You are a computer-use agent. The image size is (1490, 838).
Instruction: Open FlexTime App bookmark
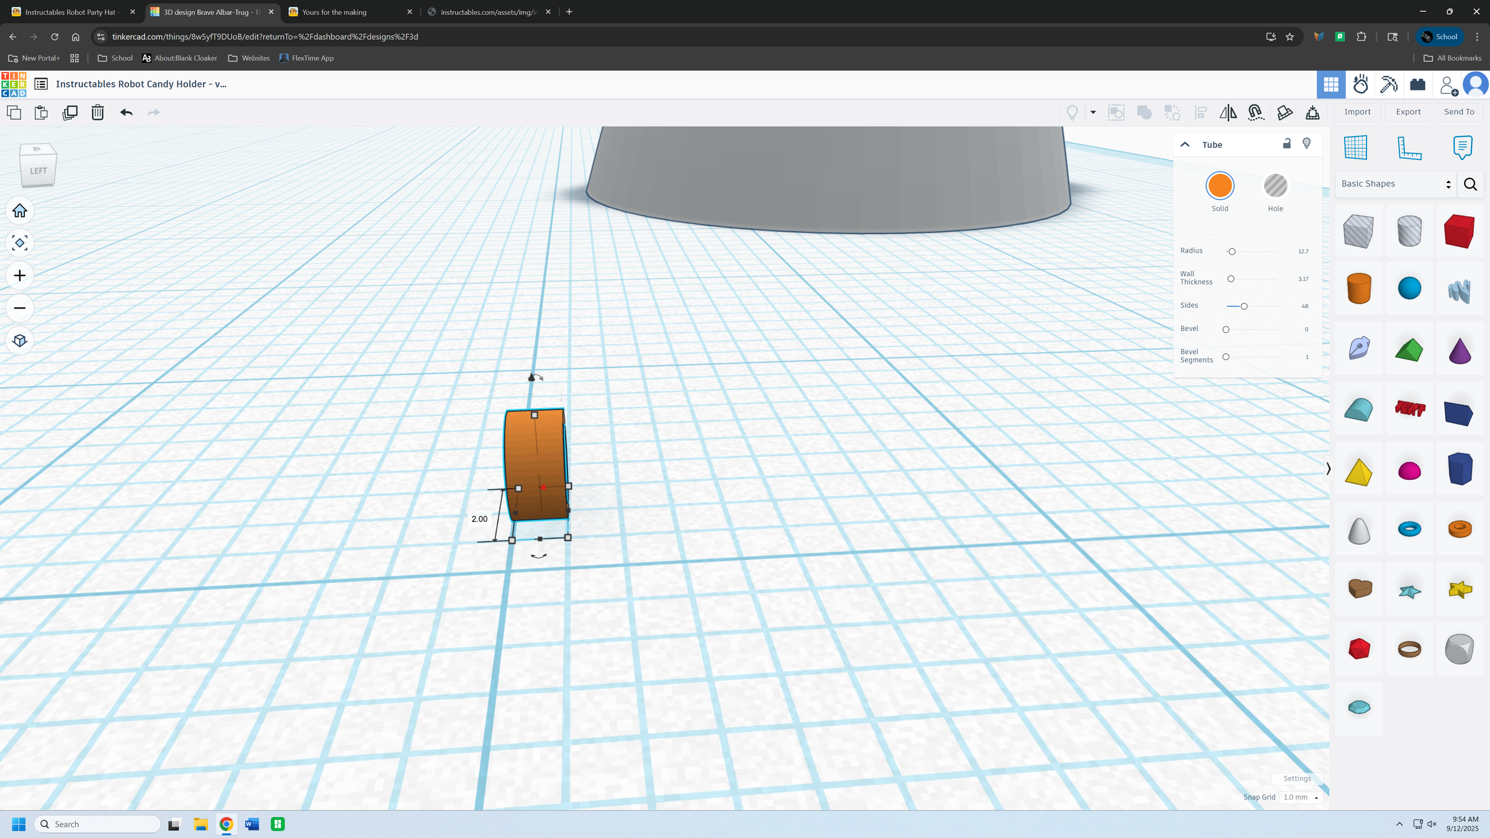307,58
